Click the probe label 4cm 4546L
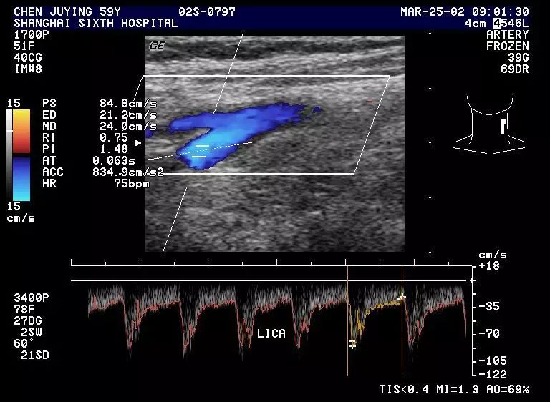 coord(497,24)
